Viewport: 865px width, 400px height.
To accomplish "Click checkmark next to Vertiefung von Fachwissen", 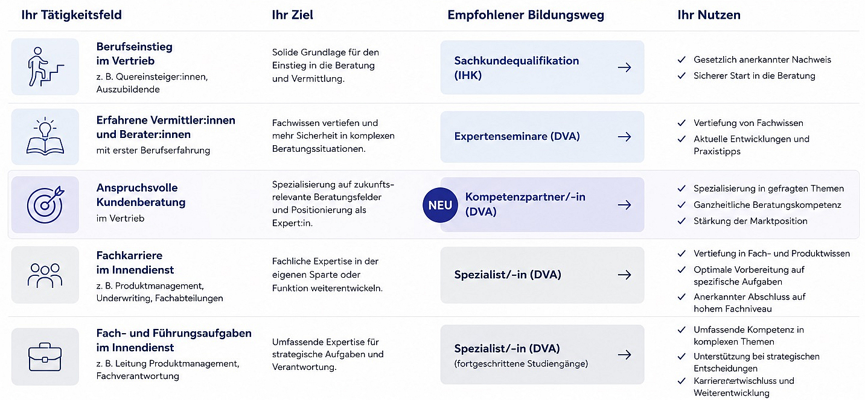I will (681, 123).
